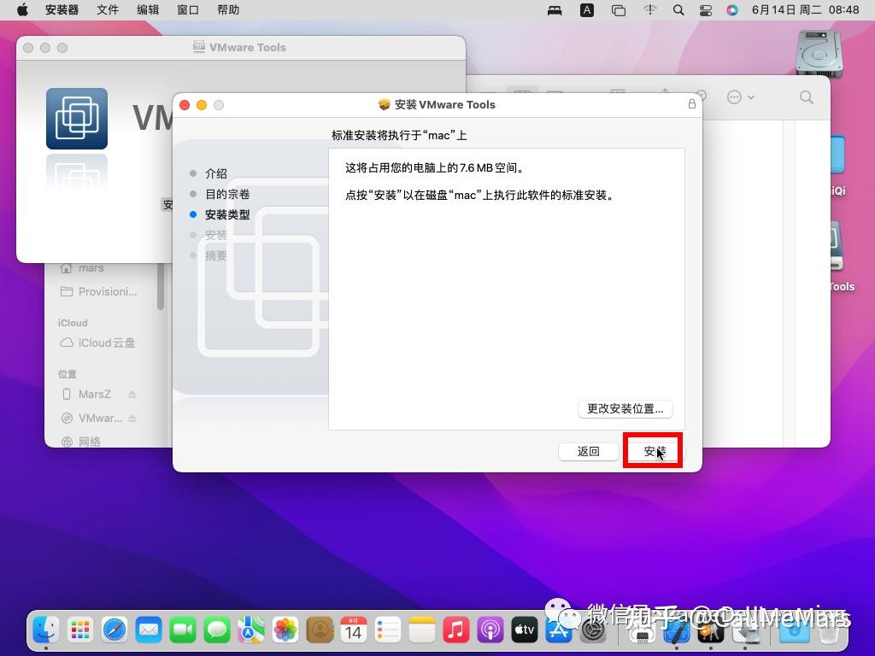Click the overlapping windows icon in menu bar
This screenshot has height=656, width=875.
point(619,10)
